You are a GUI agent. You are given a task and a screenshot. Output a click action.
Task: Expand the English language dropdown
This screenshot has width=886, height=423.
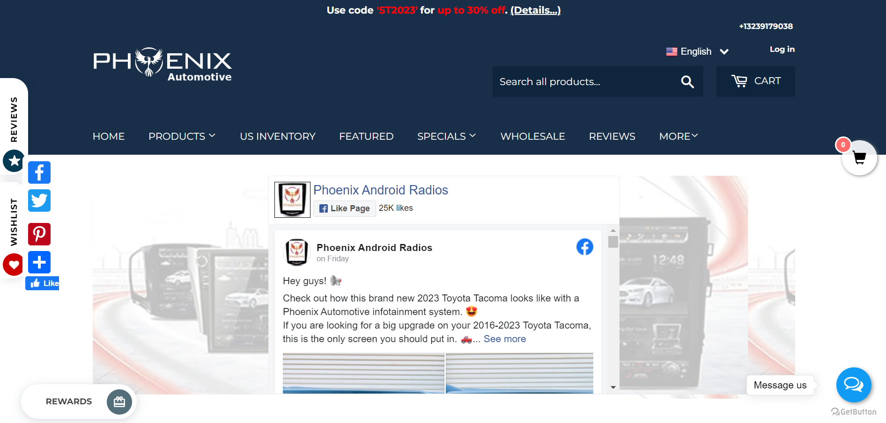pos(697,51)
